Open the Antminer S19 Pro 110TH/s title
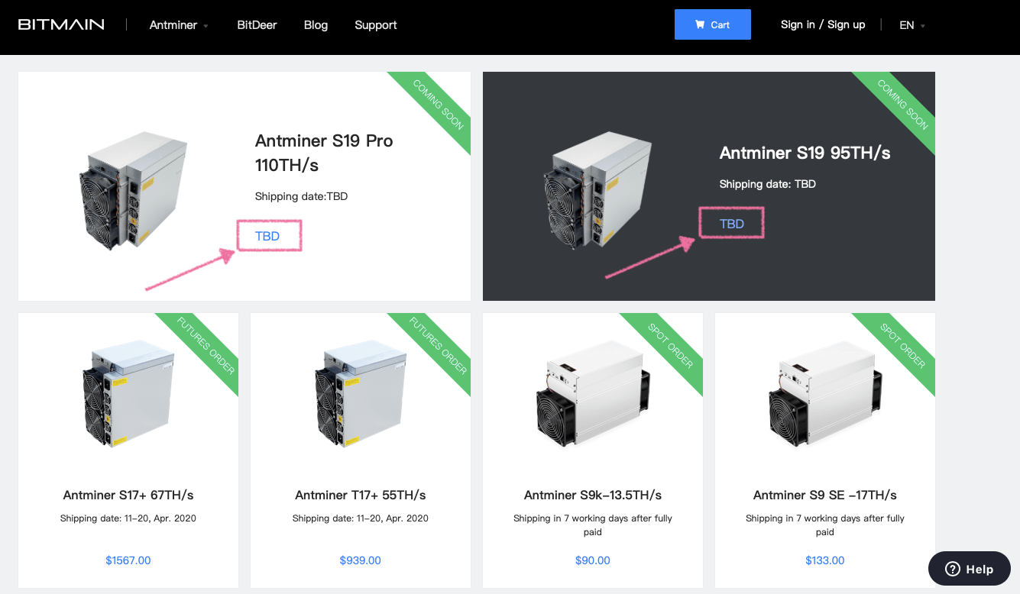The height and width of the screenshot is (594, 1020). (324, 153)
